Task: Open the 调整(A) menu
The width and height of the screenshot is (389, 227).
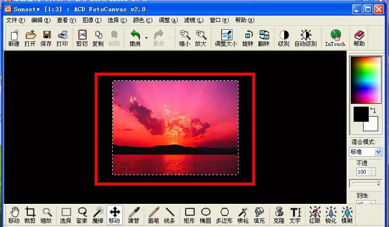Action: pos(168,20)
